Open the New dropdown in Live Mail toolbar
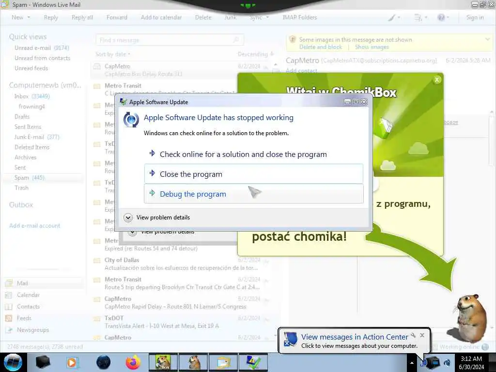The image size is (496, 372). coord(21,17)
